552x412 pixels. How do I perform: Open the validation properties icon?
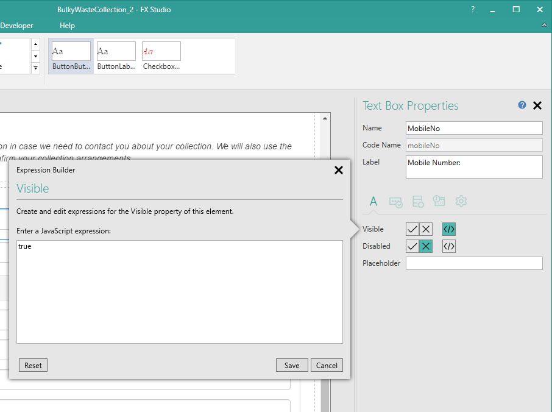coord(396,201)
